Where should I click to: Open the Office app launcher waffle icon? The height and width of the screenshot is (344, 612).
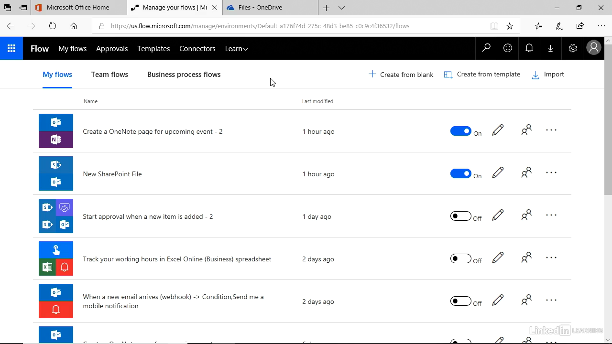pyautogui.click(x=11, y=48)
